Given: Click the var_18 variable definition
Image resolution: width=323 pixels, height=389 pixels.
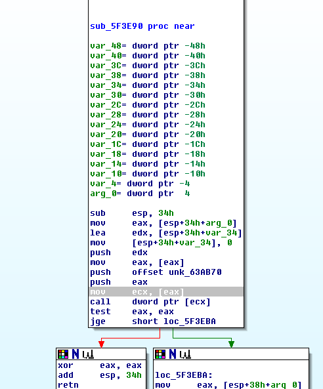Looking at the screenshot, I should click(x=148, y=154).
